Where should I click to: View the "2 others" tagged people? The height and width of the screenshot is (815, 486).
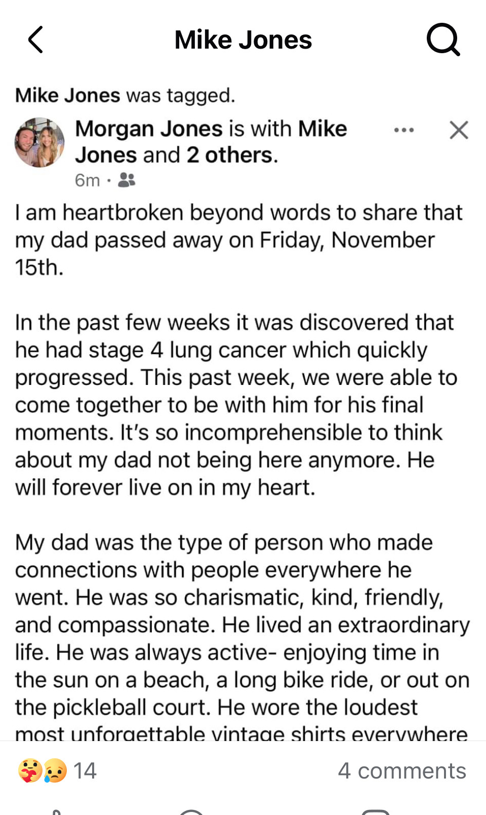click(x=231, y=155)
